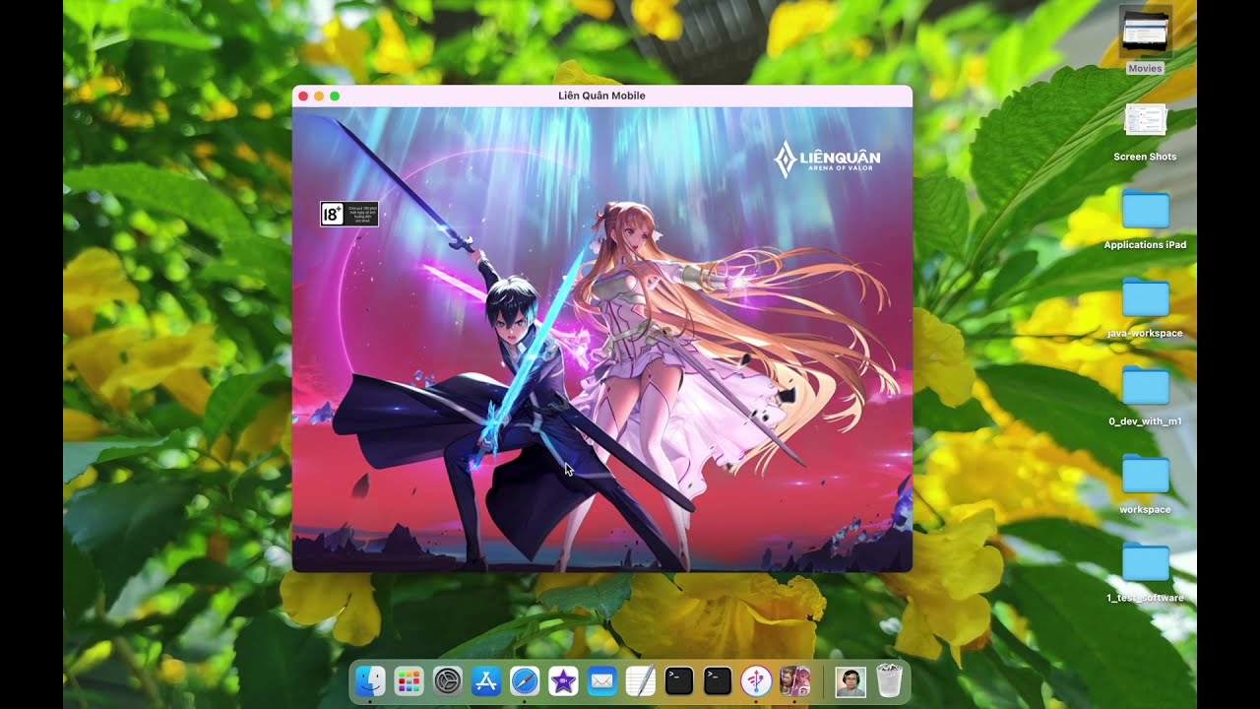
Task: Minimize the Liên Quân Mobile window
Action: [x=319, y=96]
